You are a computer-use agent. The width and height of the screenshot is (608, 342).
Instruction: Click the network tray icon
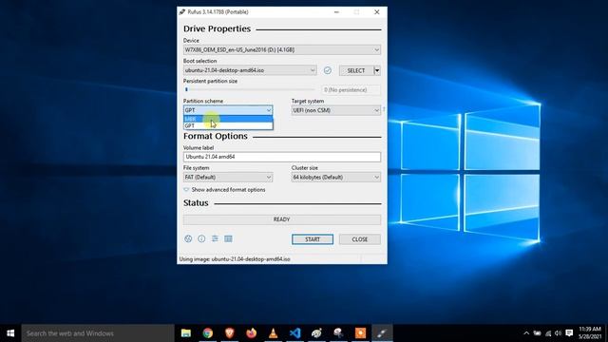point(548,333)
